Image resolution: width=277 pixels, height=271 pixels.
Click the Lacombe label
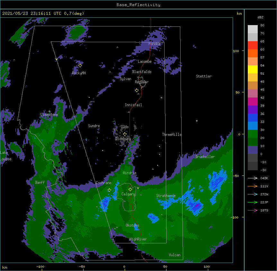(145, 61)
